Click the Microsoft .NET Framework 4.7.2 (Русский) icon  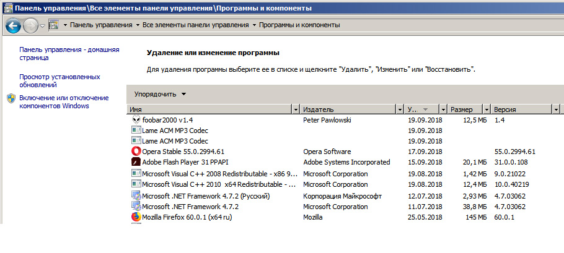[136, 195]
